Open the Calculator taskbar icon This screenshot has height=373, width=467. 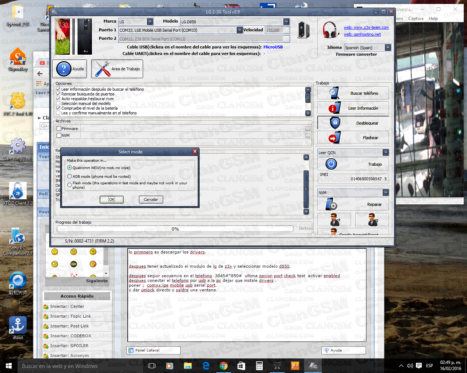pos(259,366)
